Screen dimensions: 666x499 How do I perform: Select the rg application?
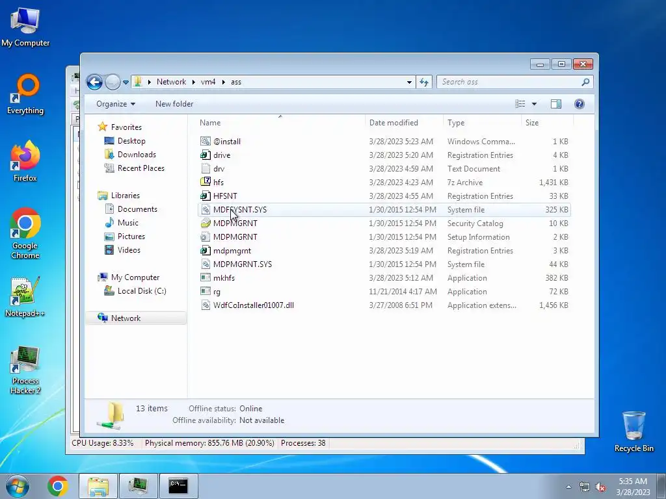[x=384, y=292]
